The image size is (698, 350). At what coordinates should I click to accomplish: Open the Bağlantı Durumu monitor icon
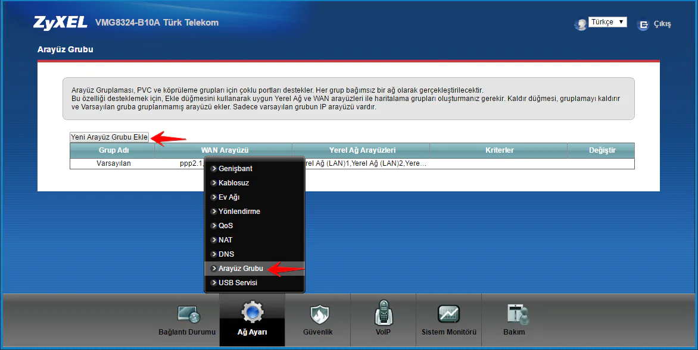187,315
